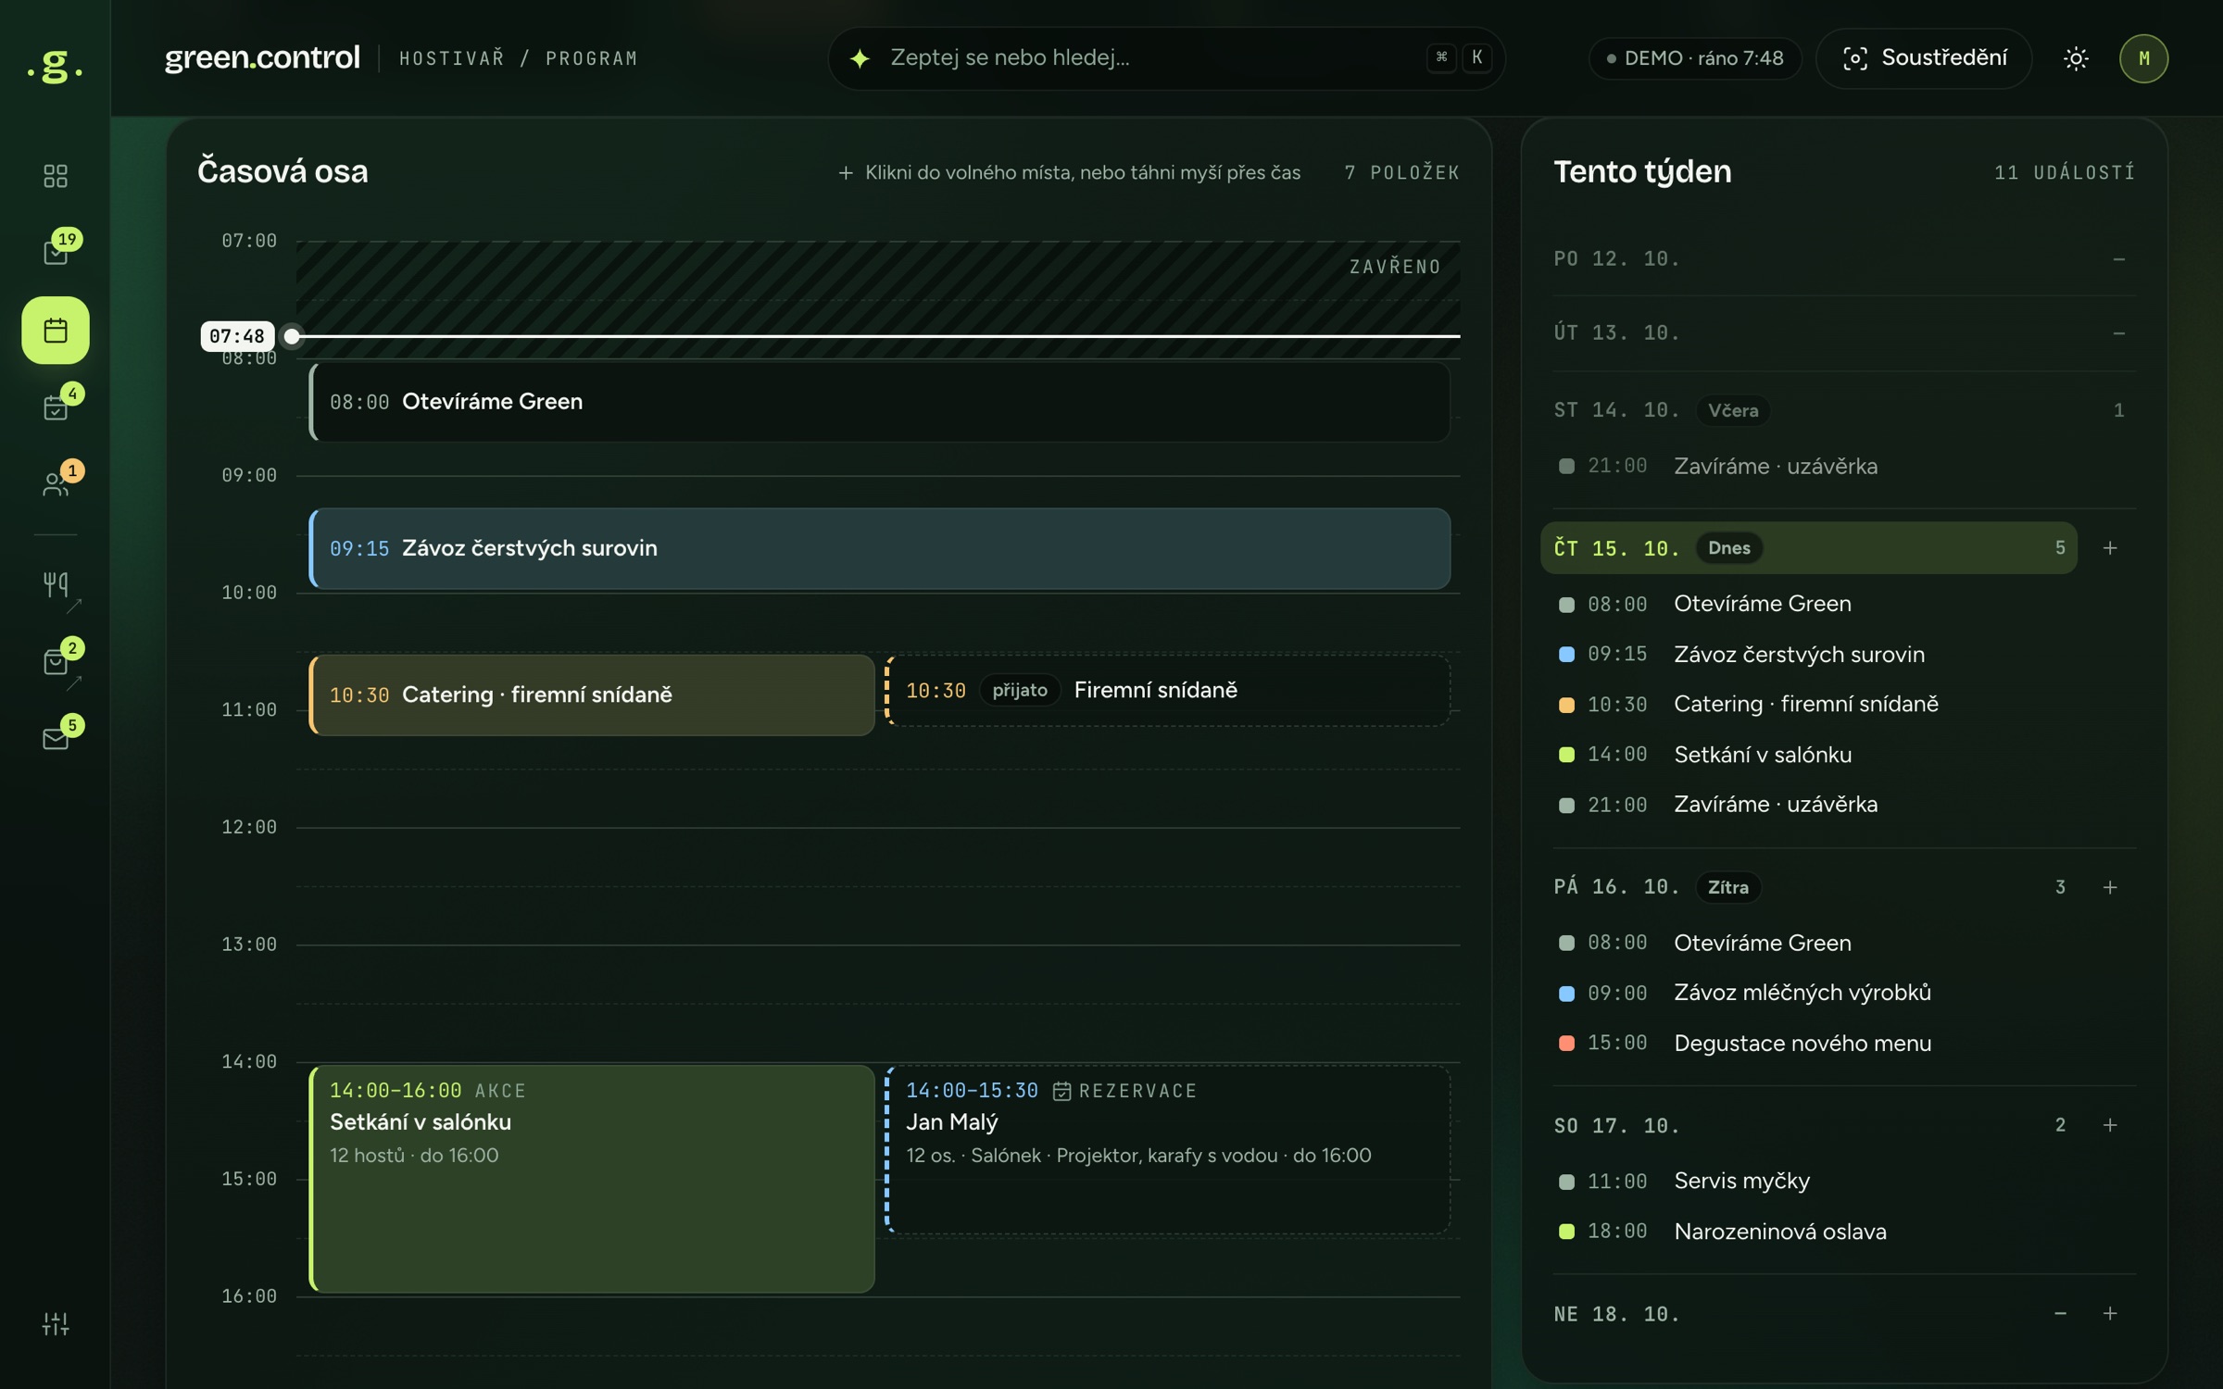Open calendar-check icon with badge 4

pyautogui.click(x=56, y=407)
